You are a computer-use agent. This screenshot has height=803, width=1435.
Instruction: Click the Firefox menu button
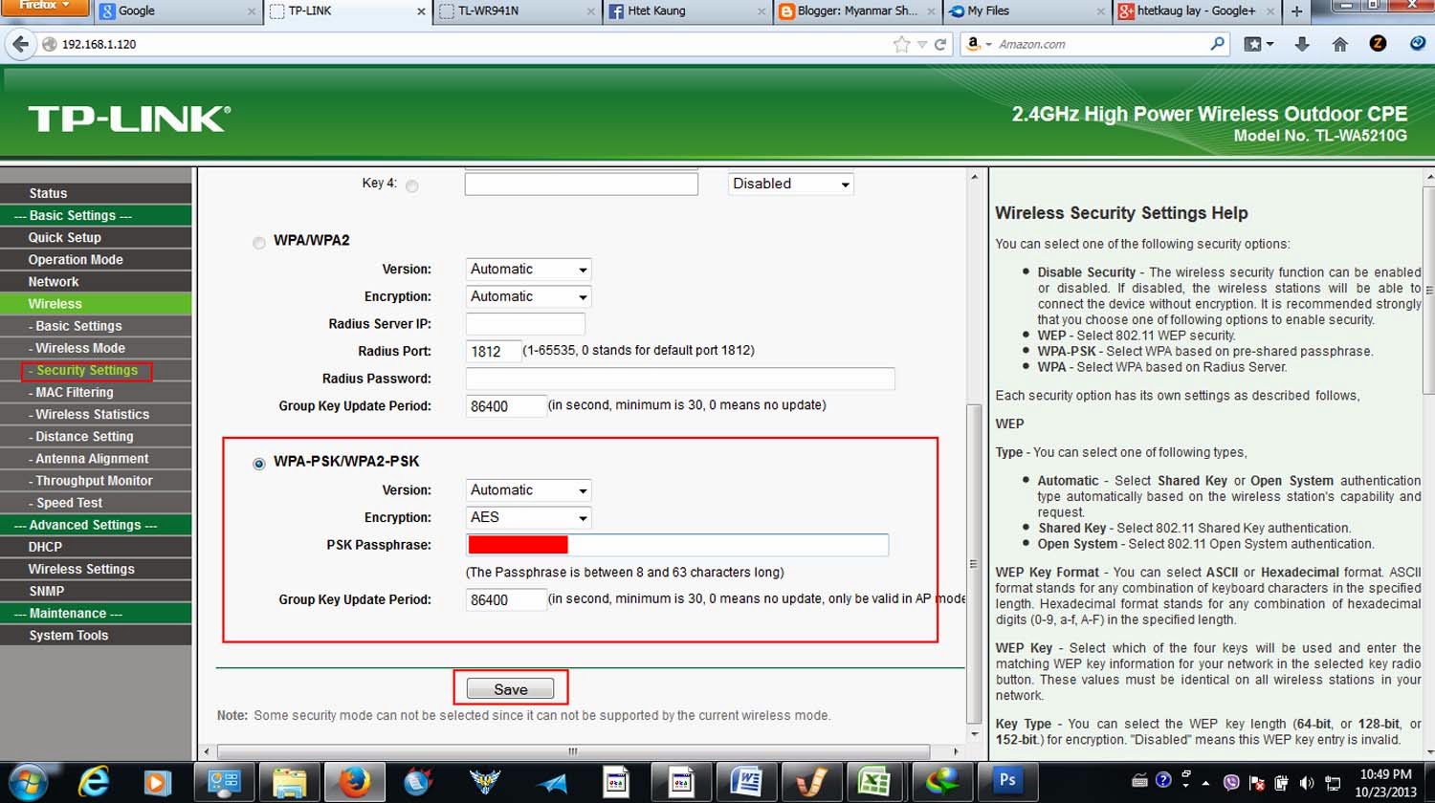point(44,7)
